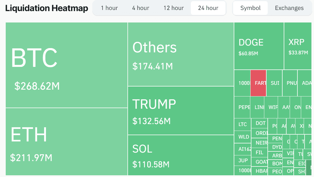Click the Liquidation Heatmap title
The image size is (314, 177).
(46, 8)
